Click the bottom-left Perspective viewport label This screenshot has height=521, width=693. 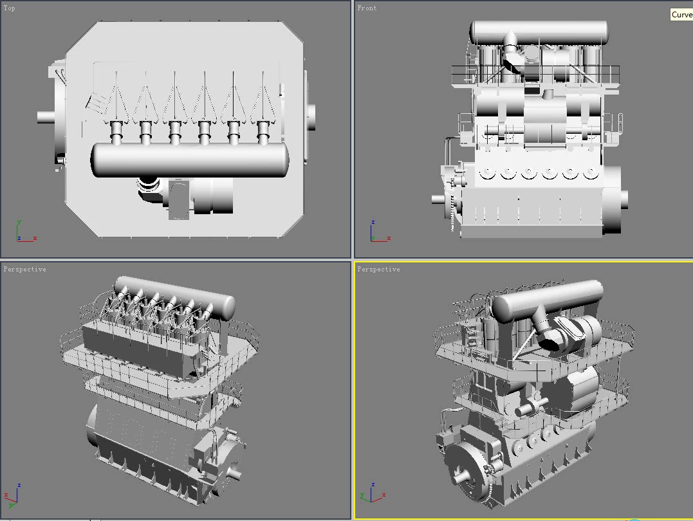tap(24, 269)
